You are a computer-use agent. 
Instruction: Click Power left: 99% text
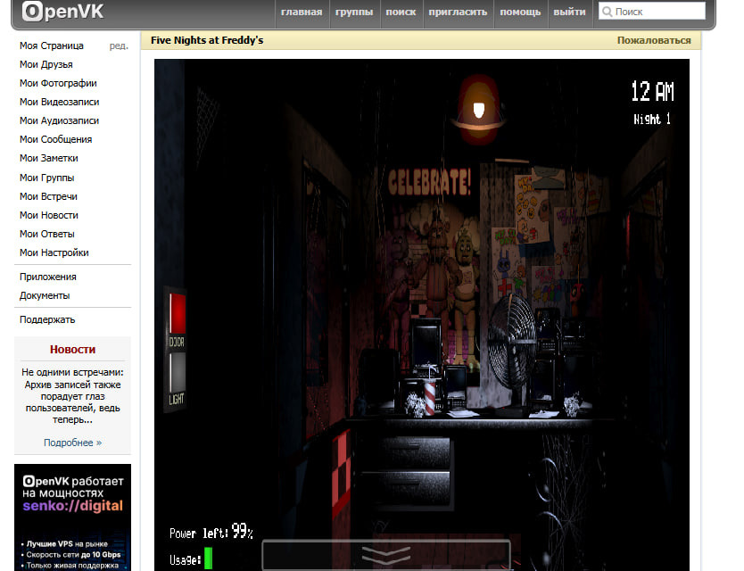[x=211, y=532]
